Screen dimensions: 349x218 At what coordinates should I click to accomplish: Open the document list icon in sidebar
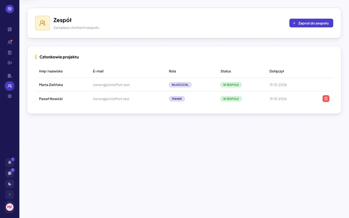click(10, 53)
